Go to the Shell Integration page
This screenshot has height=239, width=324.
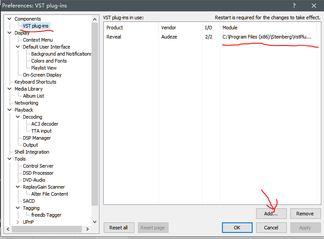coord(32,152)
